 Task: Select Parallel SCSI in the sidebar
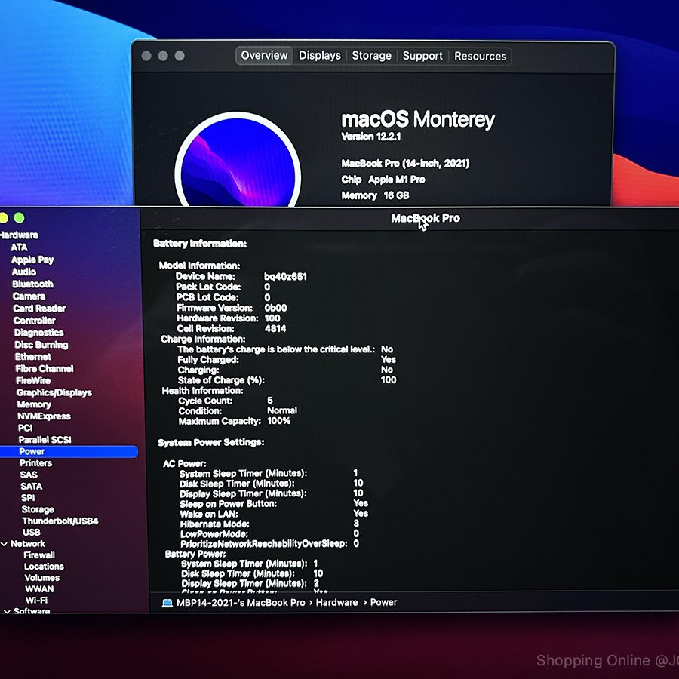point(45,440)
